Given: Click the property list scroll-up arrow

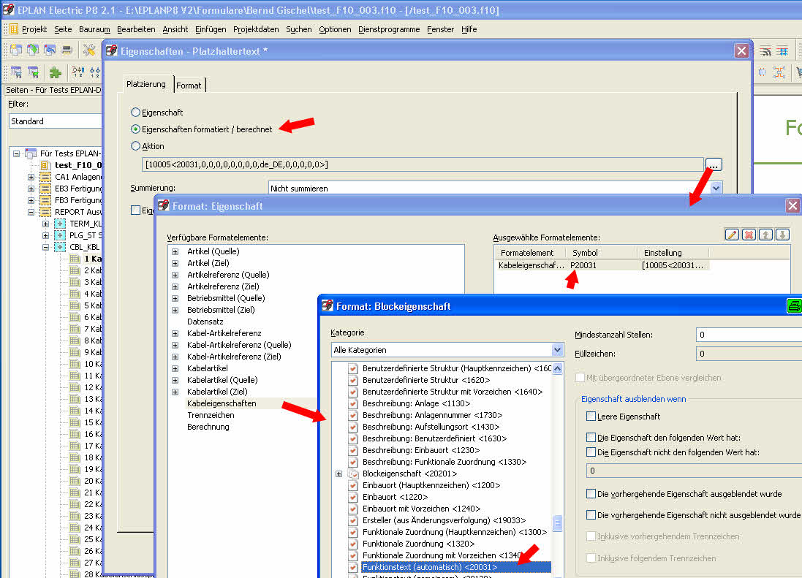Looking at the screenshot, I should (558, 368).
